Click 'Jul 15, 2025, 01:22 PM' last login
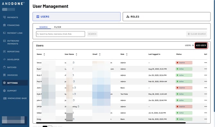 point(157,113)
